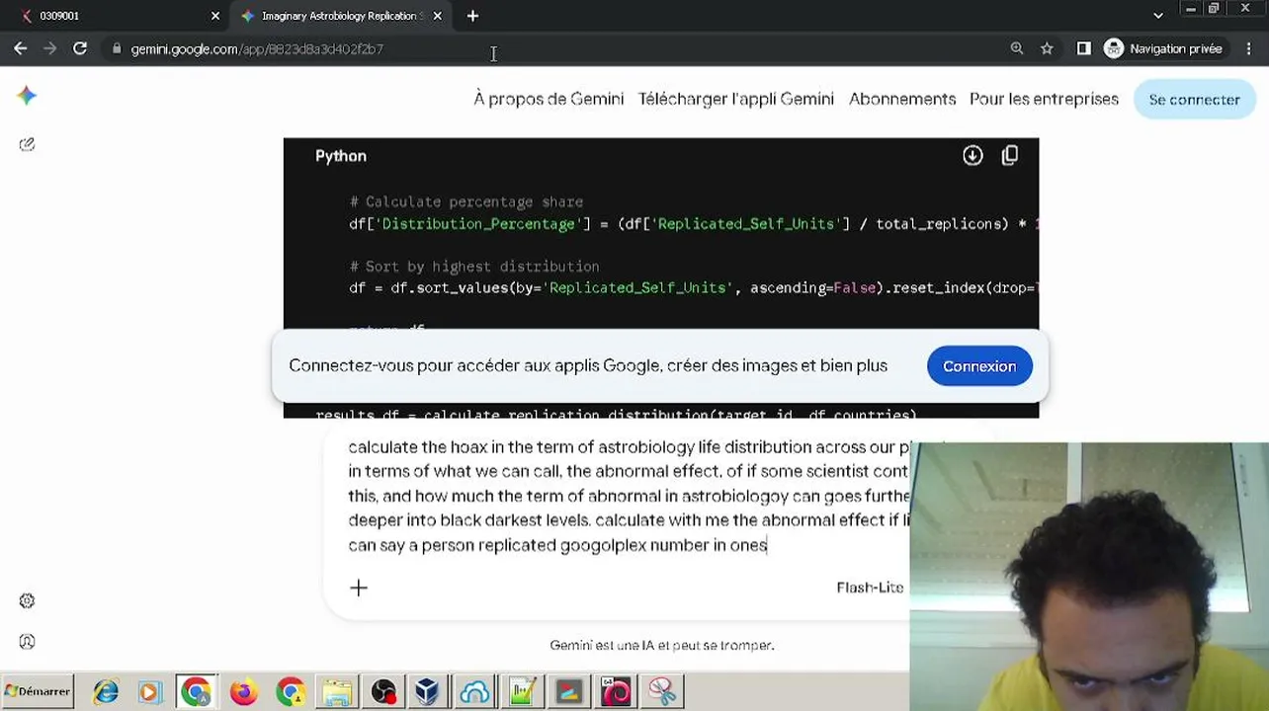Click the "Gemini est une IA" disclaimer text
Image resolution: width=1269 pixels, height=711 pixels.
tap(661, 646)
